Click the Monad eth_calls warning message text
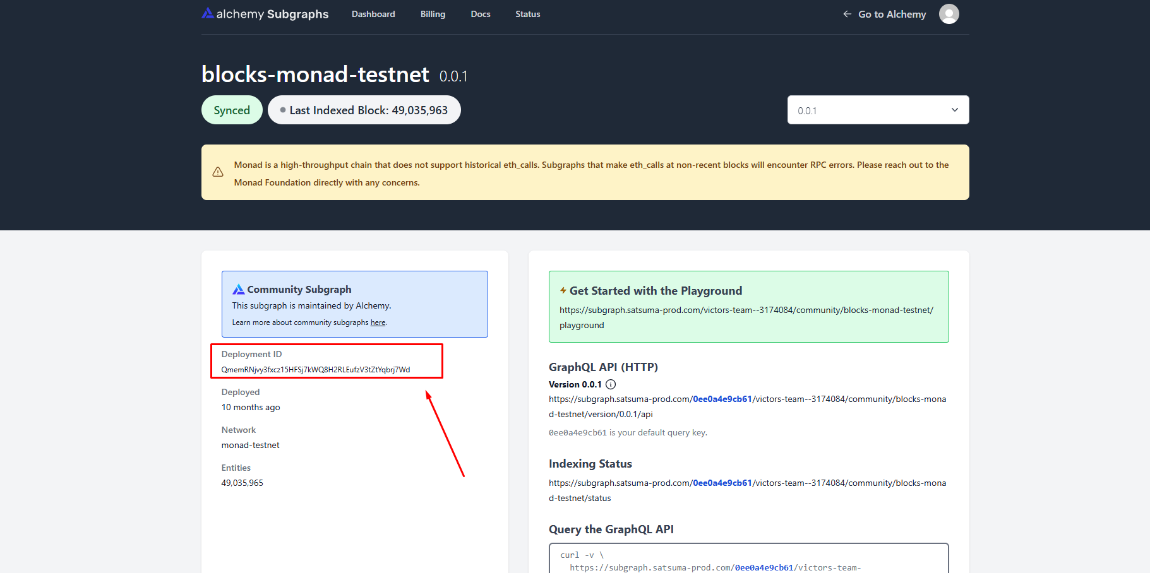Viewport: 1150px width, 573px height. (x=591, y=174)
